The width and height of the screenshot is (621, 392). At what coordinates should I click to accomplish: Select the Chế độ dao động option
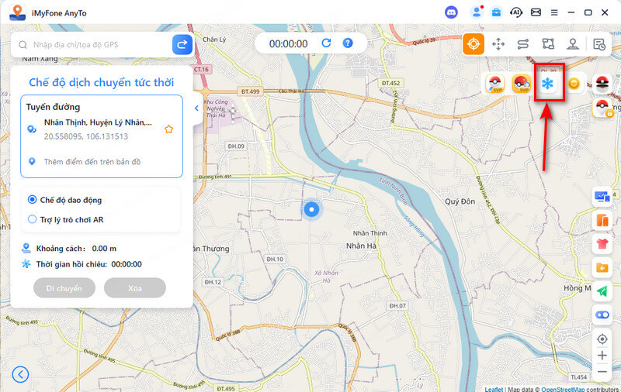point(33,200)
